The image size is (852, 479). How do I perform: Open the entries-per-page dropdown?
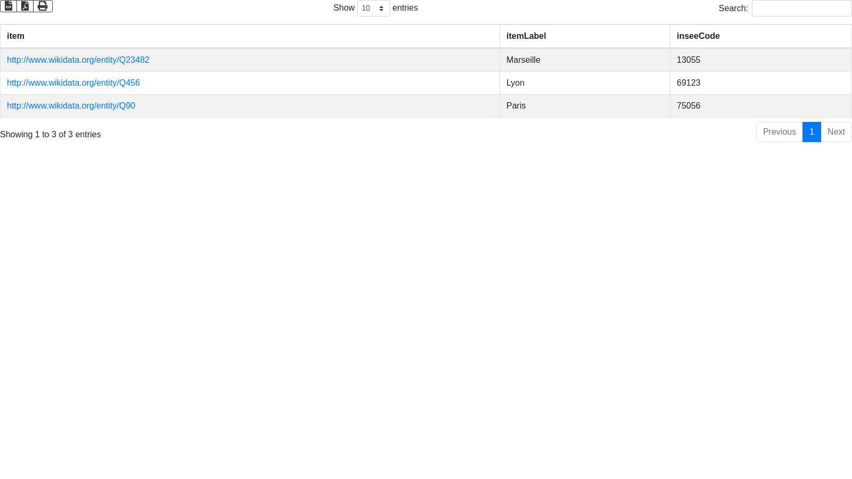(373, 9)
